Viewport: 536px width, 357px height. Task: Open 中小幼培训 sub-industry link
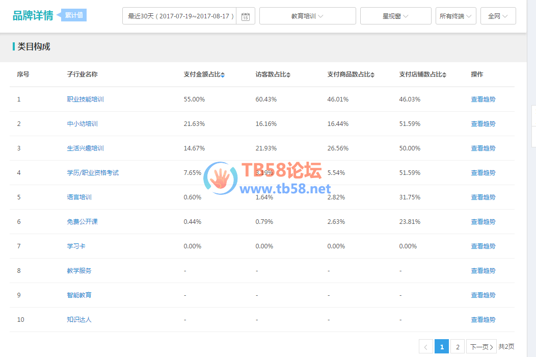(x=82, y=124)
